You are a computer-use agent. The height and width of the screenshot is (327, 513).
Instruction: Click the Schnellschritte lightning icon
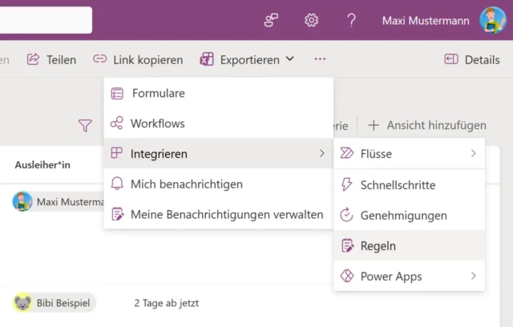click(346, 184)
